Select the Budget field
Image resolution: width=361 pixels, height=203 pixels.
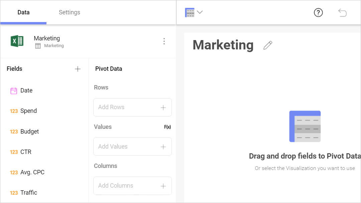pos(29,132)
